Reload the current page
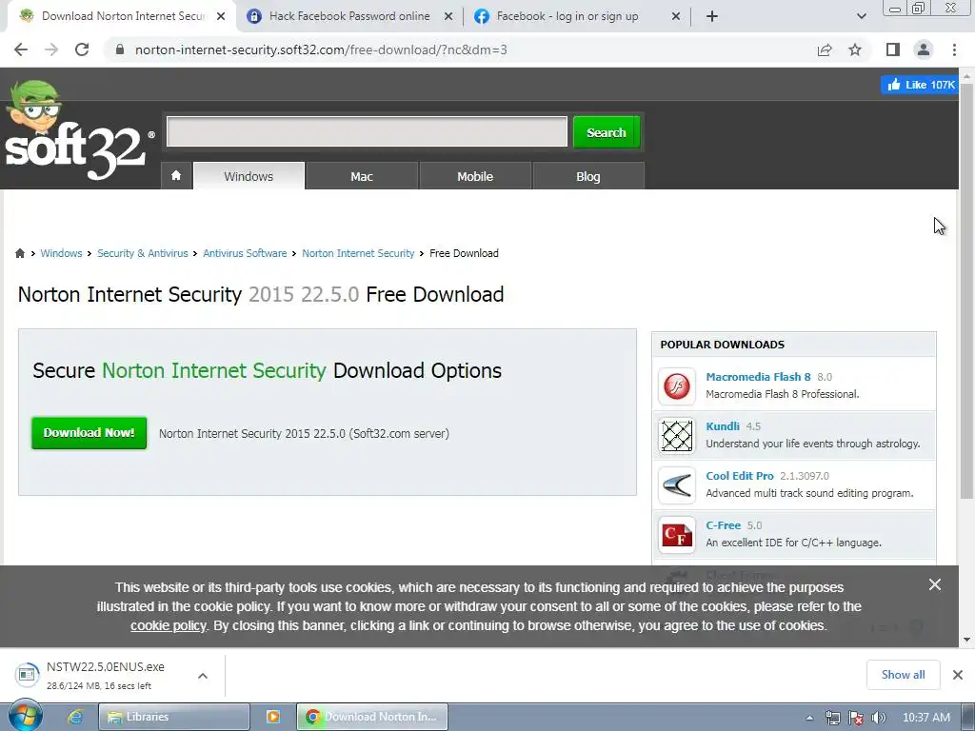This screenshot has height=731, width=975. (x=82, y=49)
